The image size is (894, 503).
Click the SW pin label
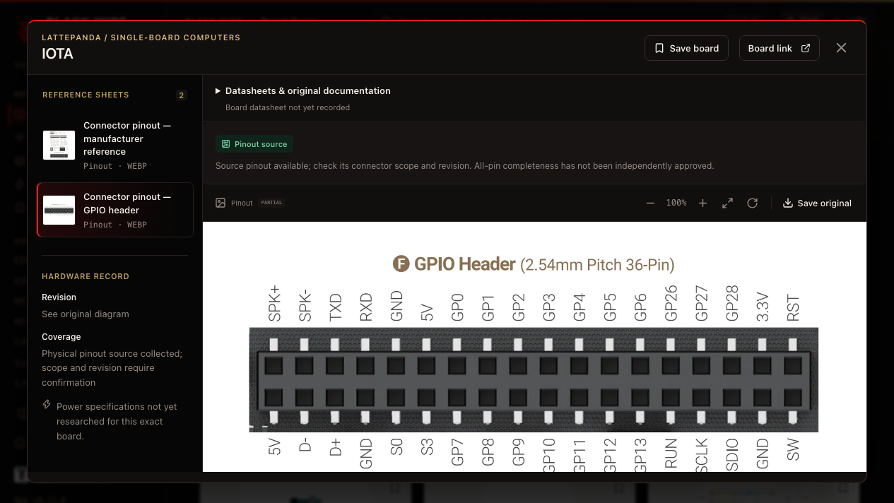[x=793, y=450]
